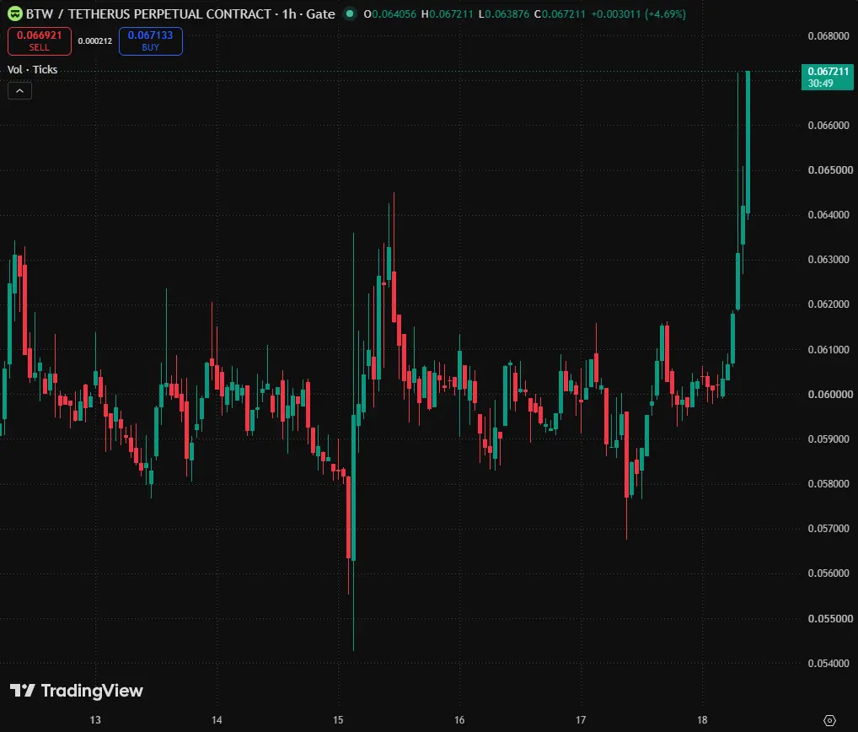The image size is (858, 732).
Task: Click the current price label 0.067211
Action: tap(828, 77)
